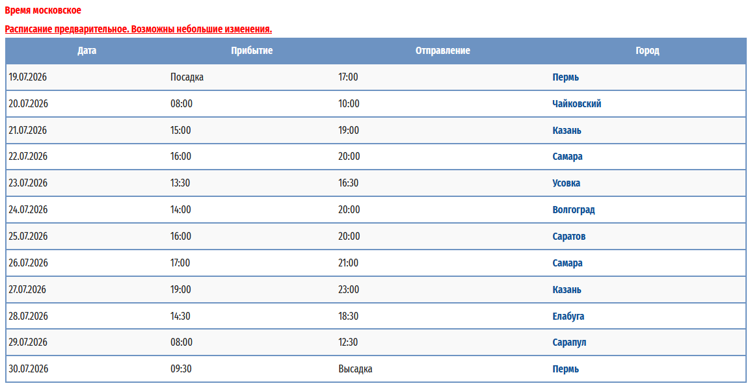Image resolution: width=750 pixels, height=388 pixels.
Task: Click the Чайковский city link
Action: [576, 104]
